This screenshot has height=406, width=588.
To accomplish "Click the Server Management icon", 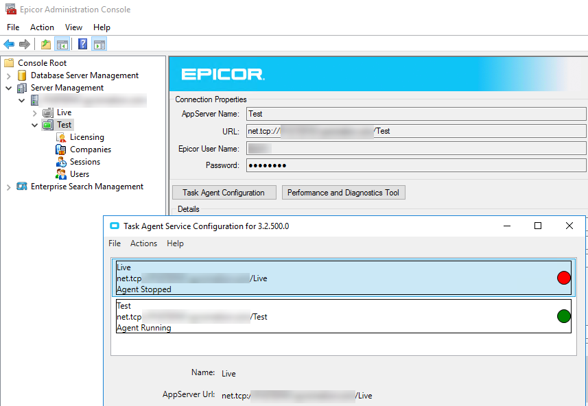I will [x=22, y=88].
